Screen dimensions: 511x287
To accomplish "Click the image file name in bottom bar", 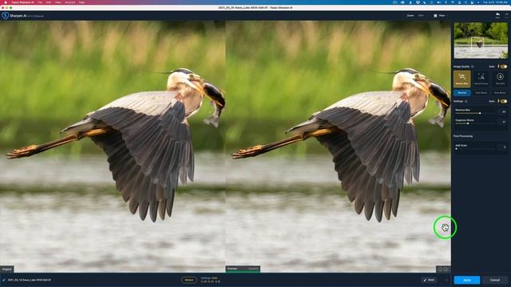I will pyautogui.click(x=29, y=280).
